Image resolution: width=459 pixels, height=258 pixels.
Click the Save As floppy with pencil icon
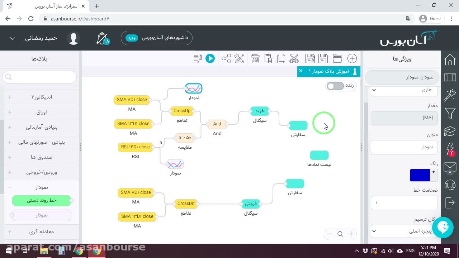[310, 58]
